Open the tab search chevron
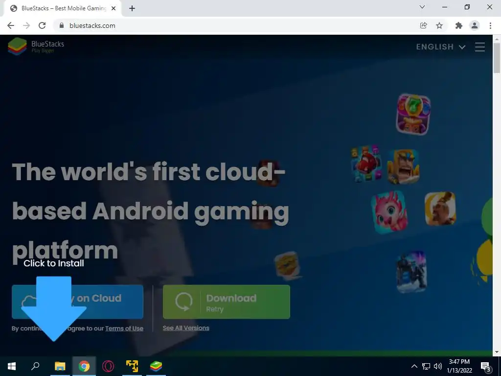Image resolution: width=501 pixels, height=376 pixels. 422,7
